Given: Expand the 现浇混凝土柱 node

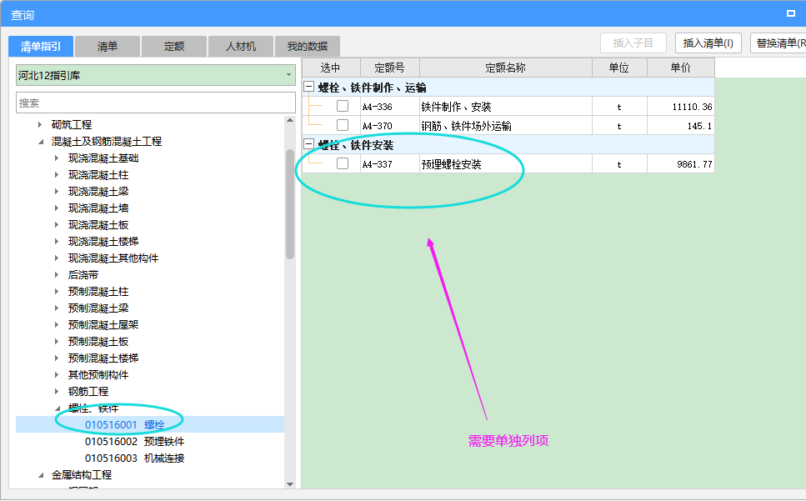Looking at the screenshot, I should click(x=57, y=175).
